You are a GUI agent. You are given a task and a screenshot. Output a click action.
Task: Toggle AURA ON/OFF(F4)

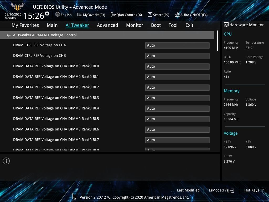(194, 15)
